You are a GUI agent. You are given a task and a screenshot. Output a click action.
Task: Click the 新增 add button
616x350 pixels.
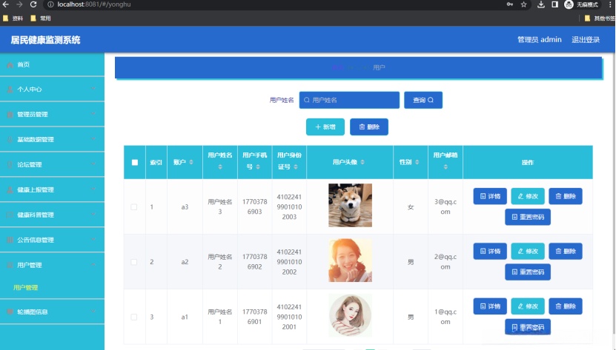[325, 127]
